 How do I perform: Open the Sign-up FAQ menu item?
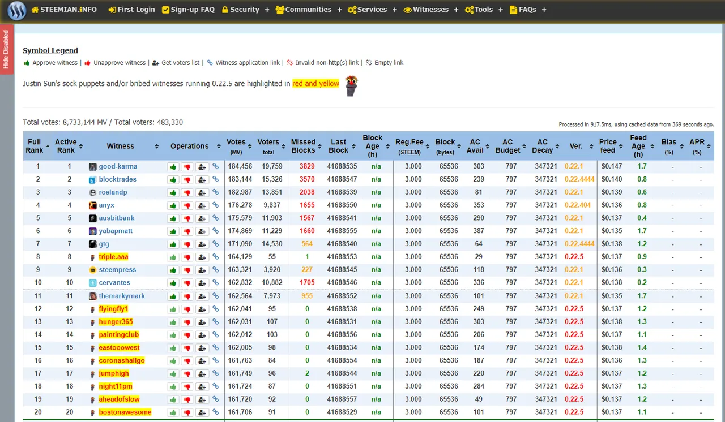click(188, 10)
